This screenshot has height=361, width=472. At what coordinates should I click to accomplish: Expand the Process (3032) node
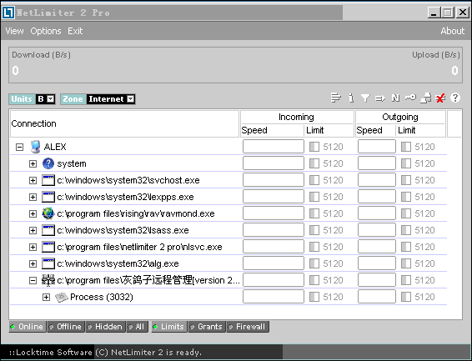pyautogui.click(x=46, y=298)
